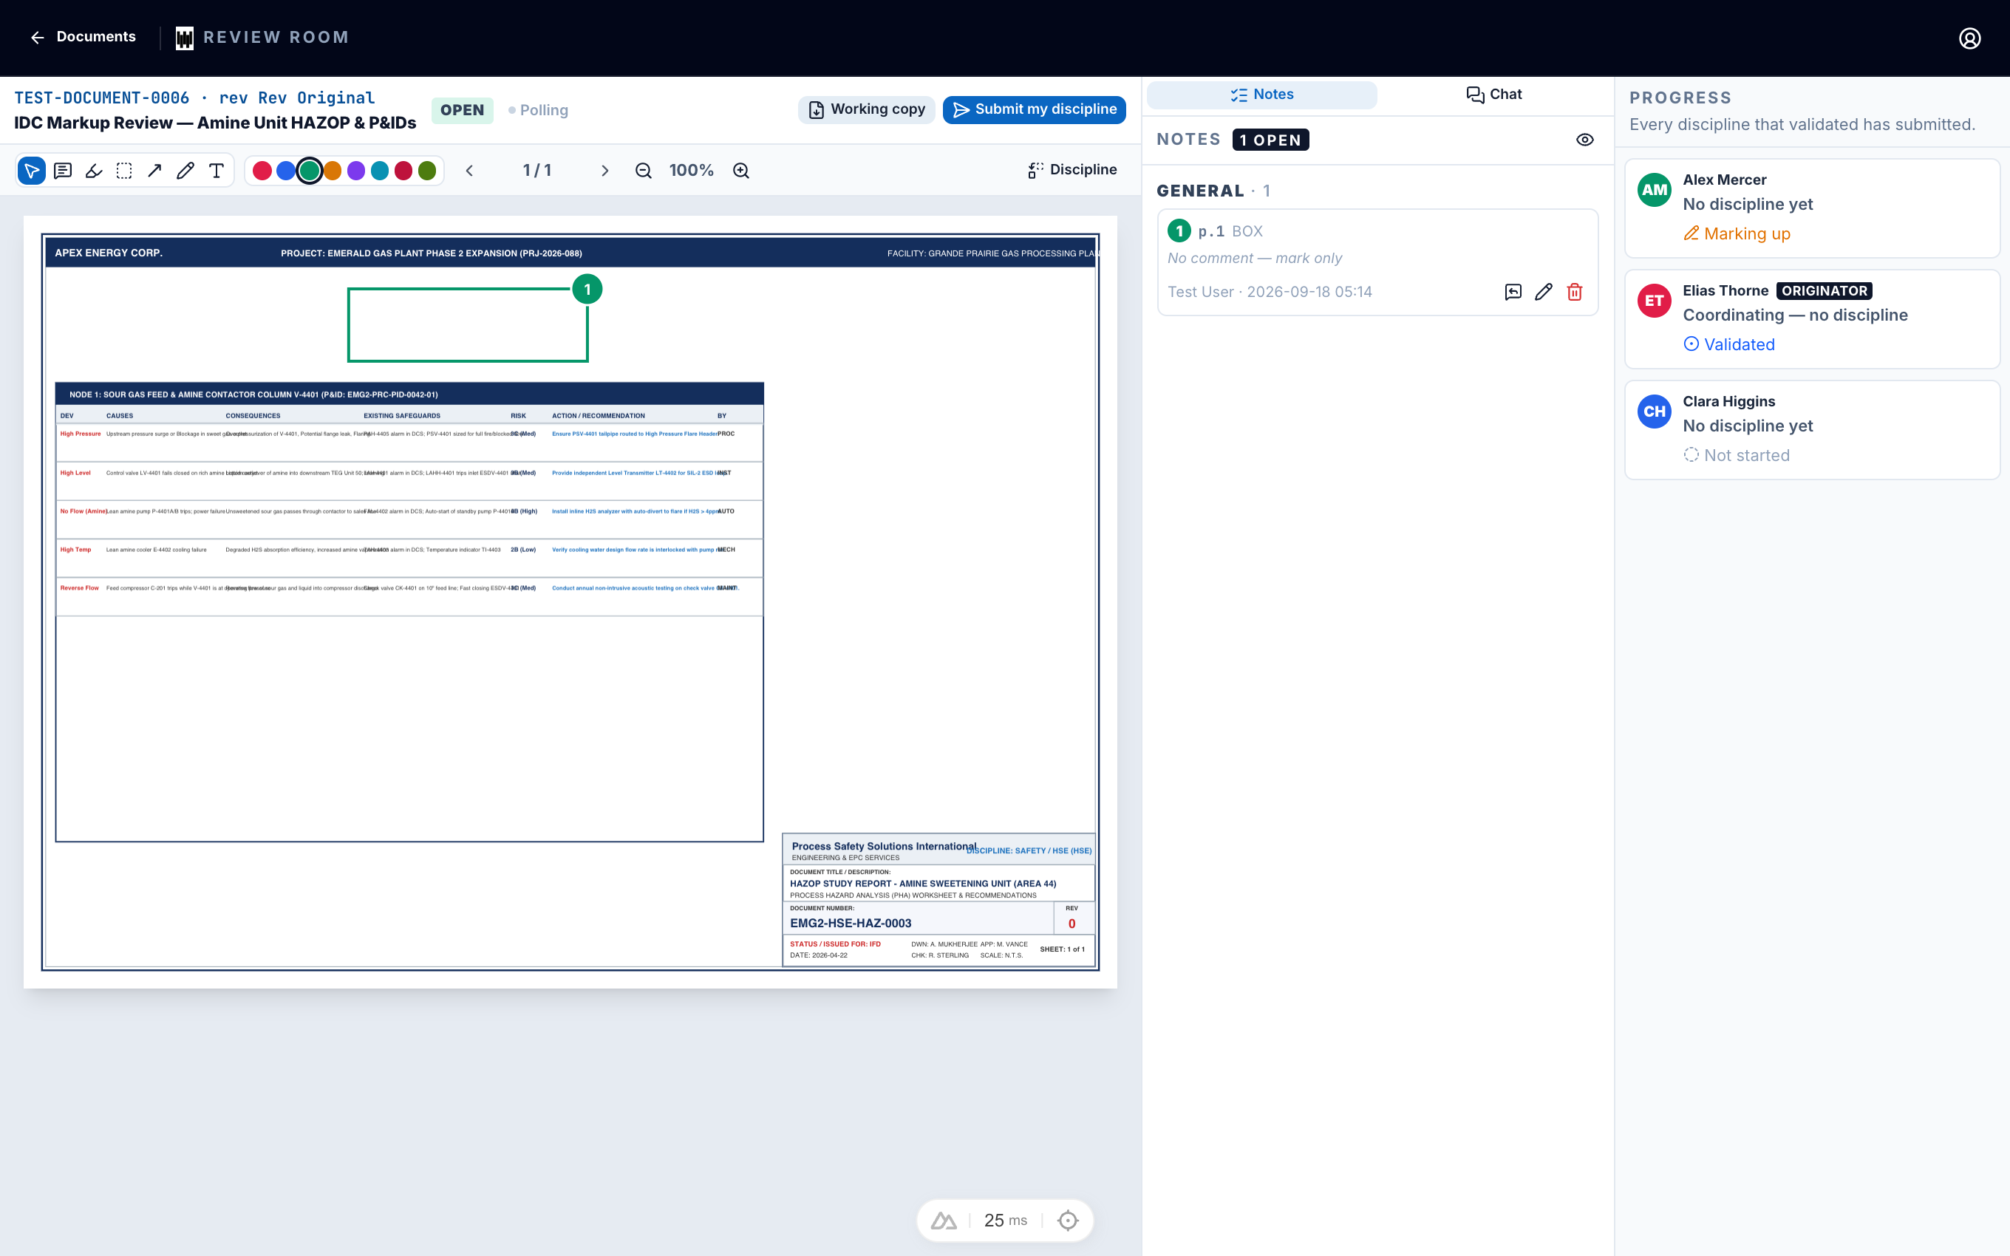
Task: Select the dashed box selection tool
Action: point(123,170)
